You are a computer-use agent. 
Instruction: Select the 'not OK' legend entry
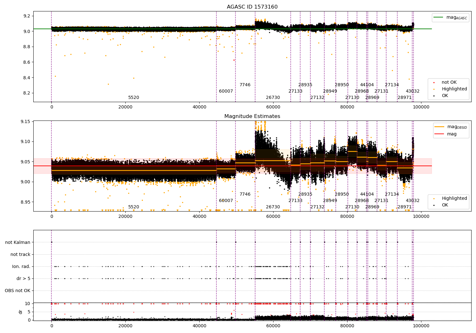(449, 82)
